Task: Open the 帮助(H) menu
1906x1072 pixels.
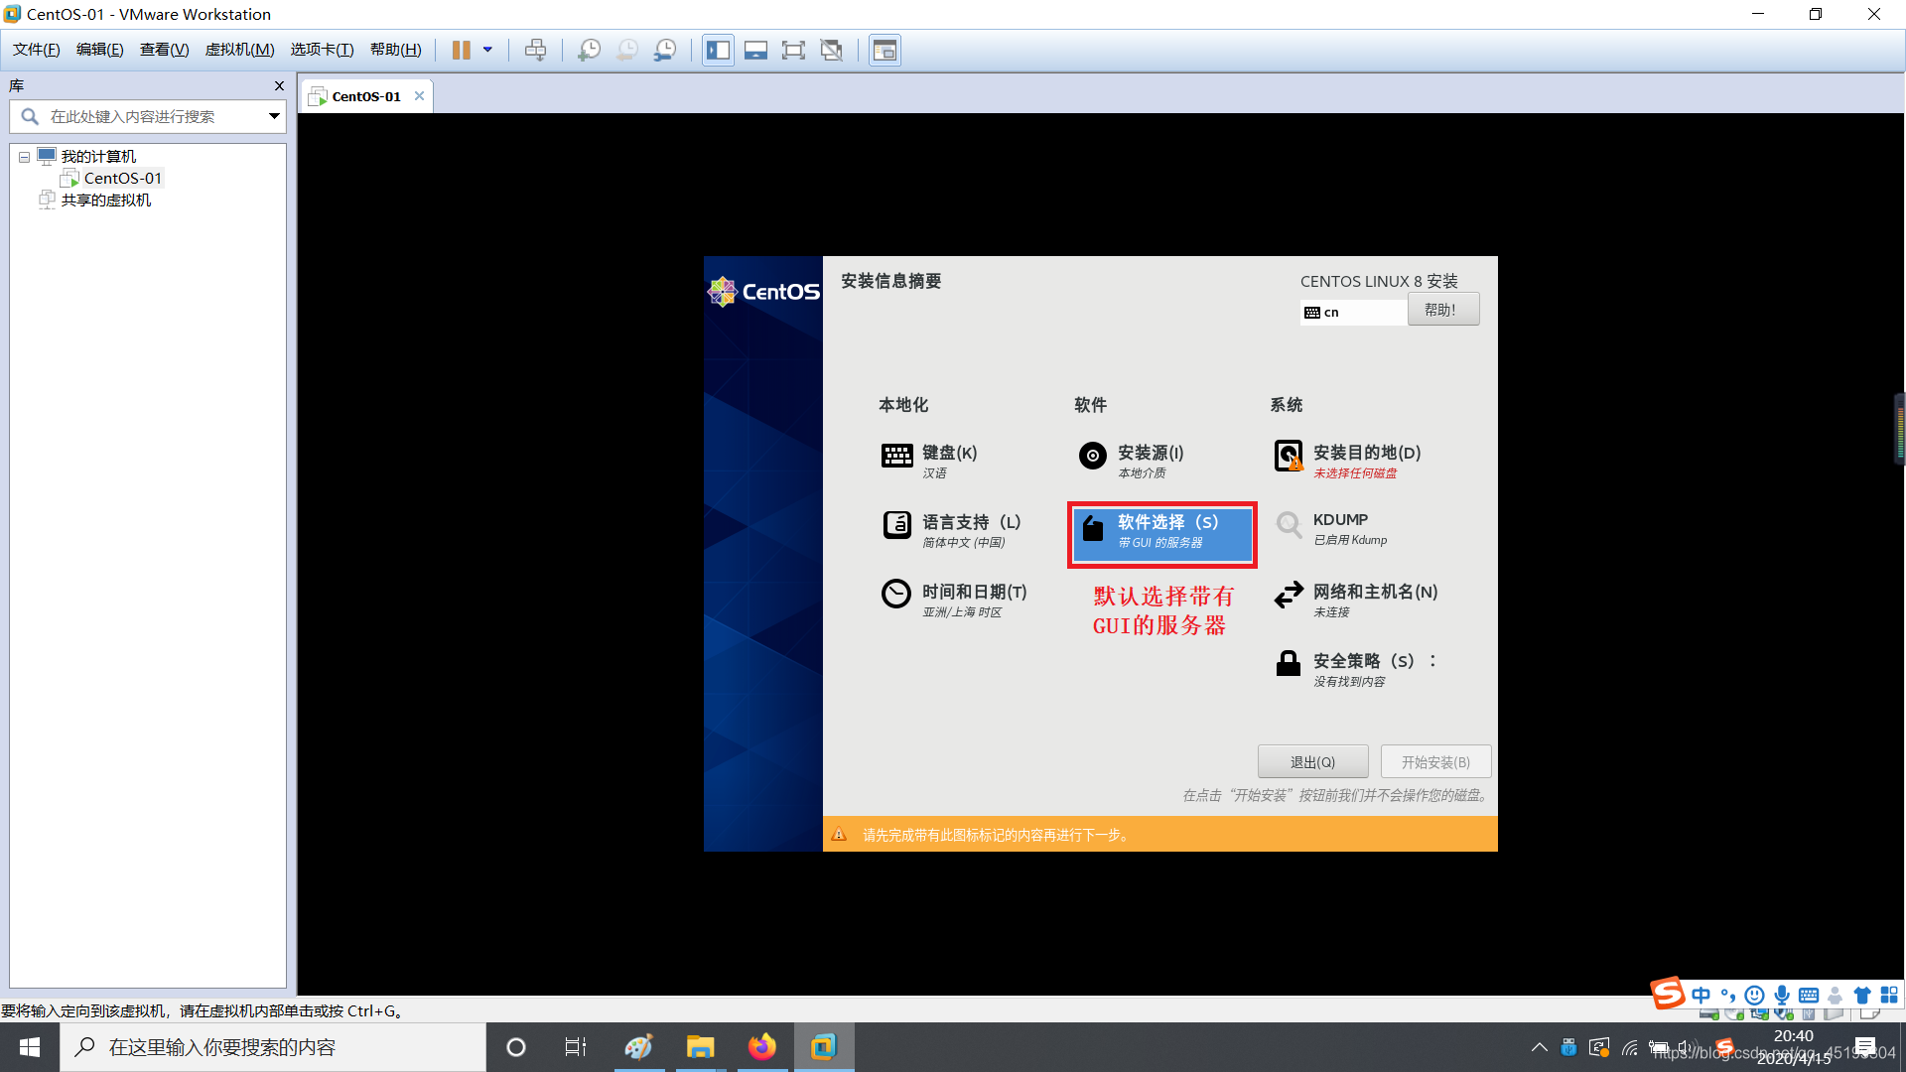Action: pyautogui.click(x=395, y=50)
